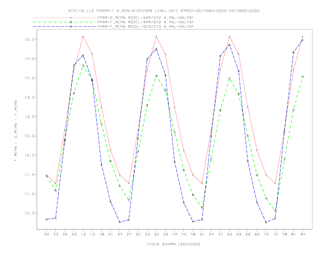This screenshot has width=330, height=255.
Task: Click the 84 forecast hour tick label
Action: [x=302, y=234]
